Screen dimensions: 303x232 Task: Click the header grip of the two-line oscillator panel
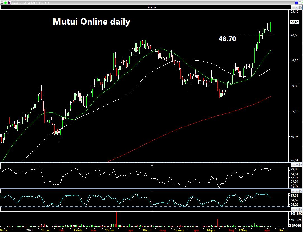point(152,192)
